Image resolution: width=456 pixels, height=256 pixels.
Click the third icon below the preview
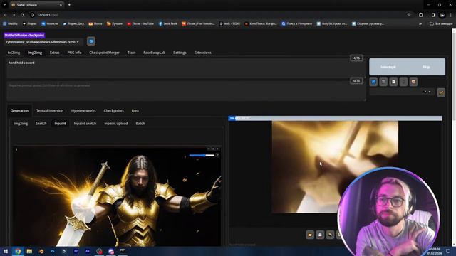pos(330,235)
